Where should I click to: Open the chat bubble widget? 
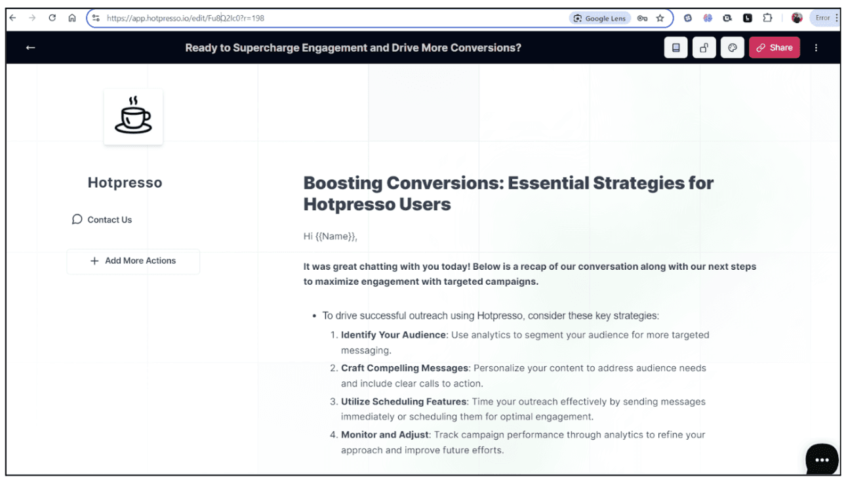click(822, 459)
